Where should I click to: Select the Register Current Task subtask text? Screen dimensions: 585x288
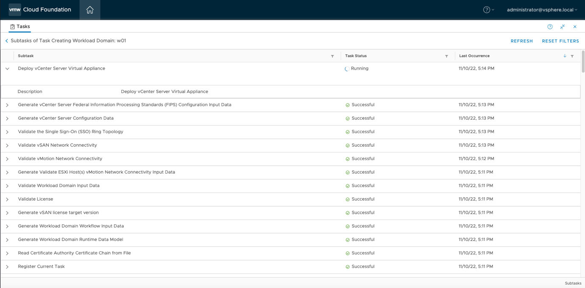[41, 266]
